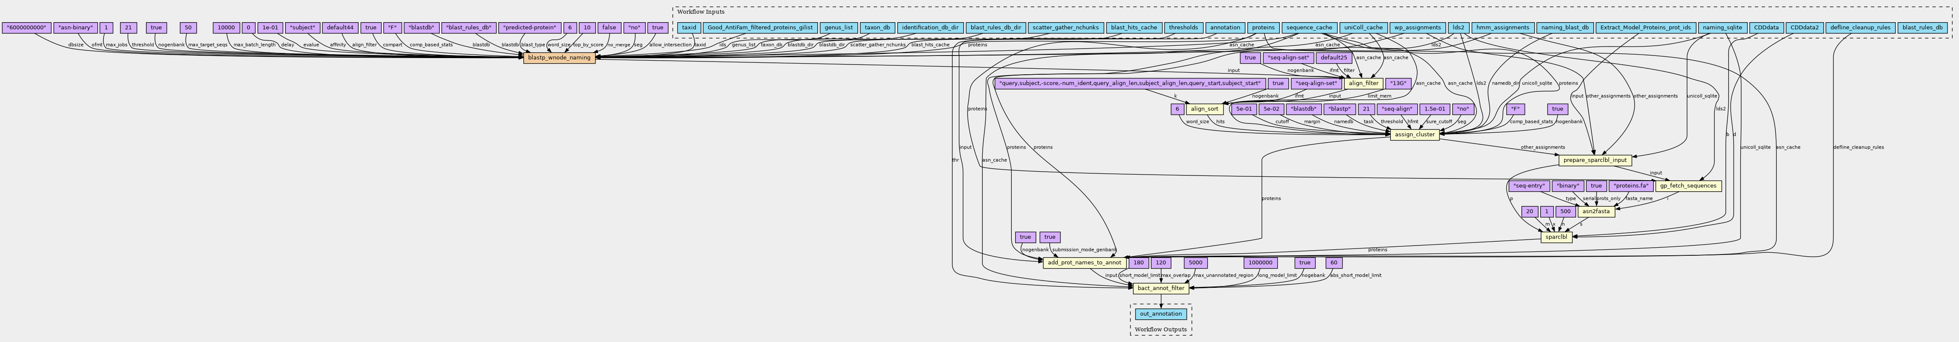Click the scatter_gather_nchunks input node
The width and height of the screenshot is (1959, 342).
click(1066, 27)
